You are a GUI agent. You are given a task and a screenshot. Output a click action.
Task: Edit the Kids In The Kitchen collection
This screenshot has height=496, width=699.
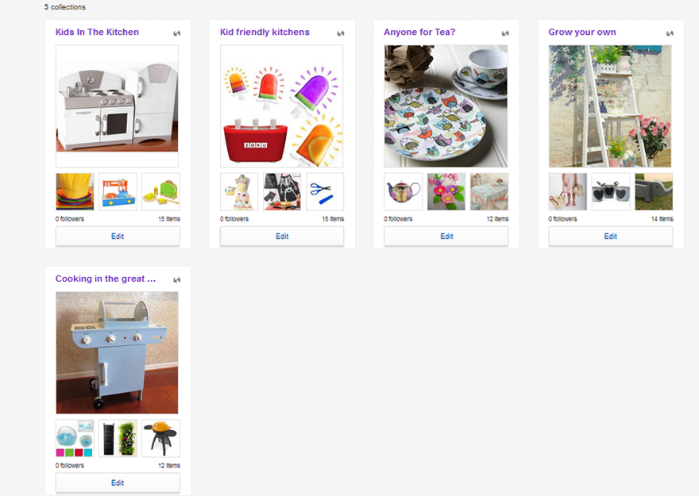(118, 236)
